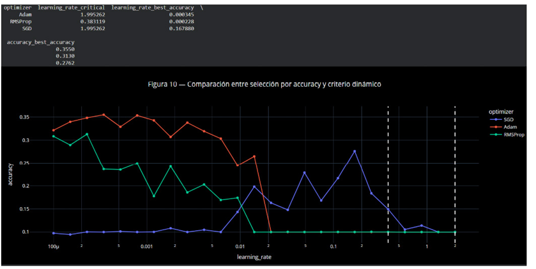Screen dimensions: 536x269
Task: Select the 'learning_rate_critical' column header
Action: (71, 8)
